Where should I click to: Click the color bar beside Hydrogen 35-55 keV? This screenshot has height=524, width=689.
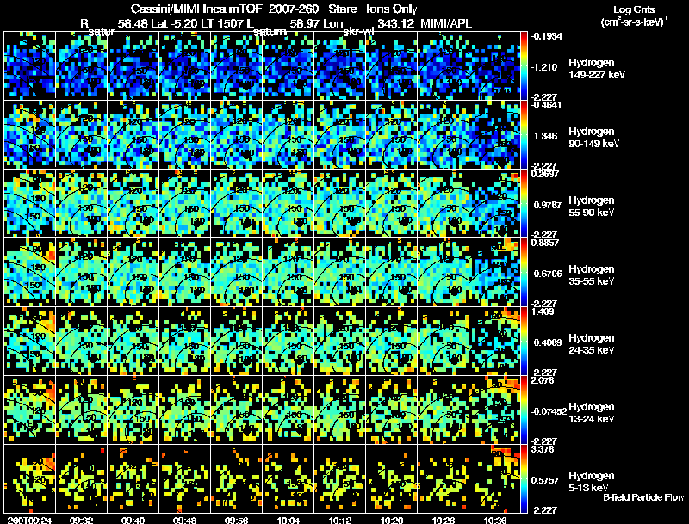tap(524, 273)
